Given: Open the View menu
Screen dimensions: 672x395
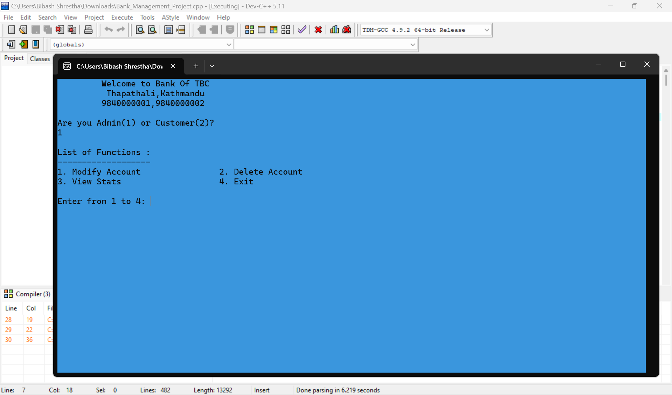Looking at the screenshot, I should pos(70,17).
